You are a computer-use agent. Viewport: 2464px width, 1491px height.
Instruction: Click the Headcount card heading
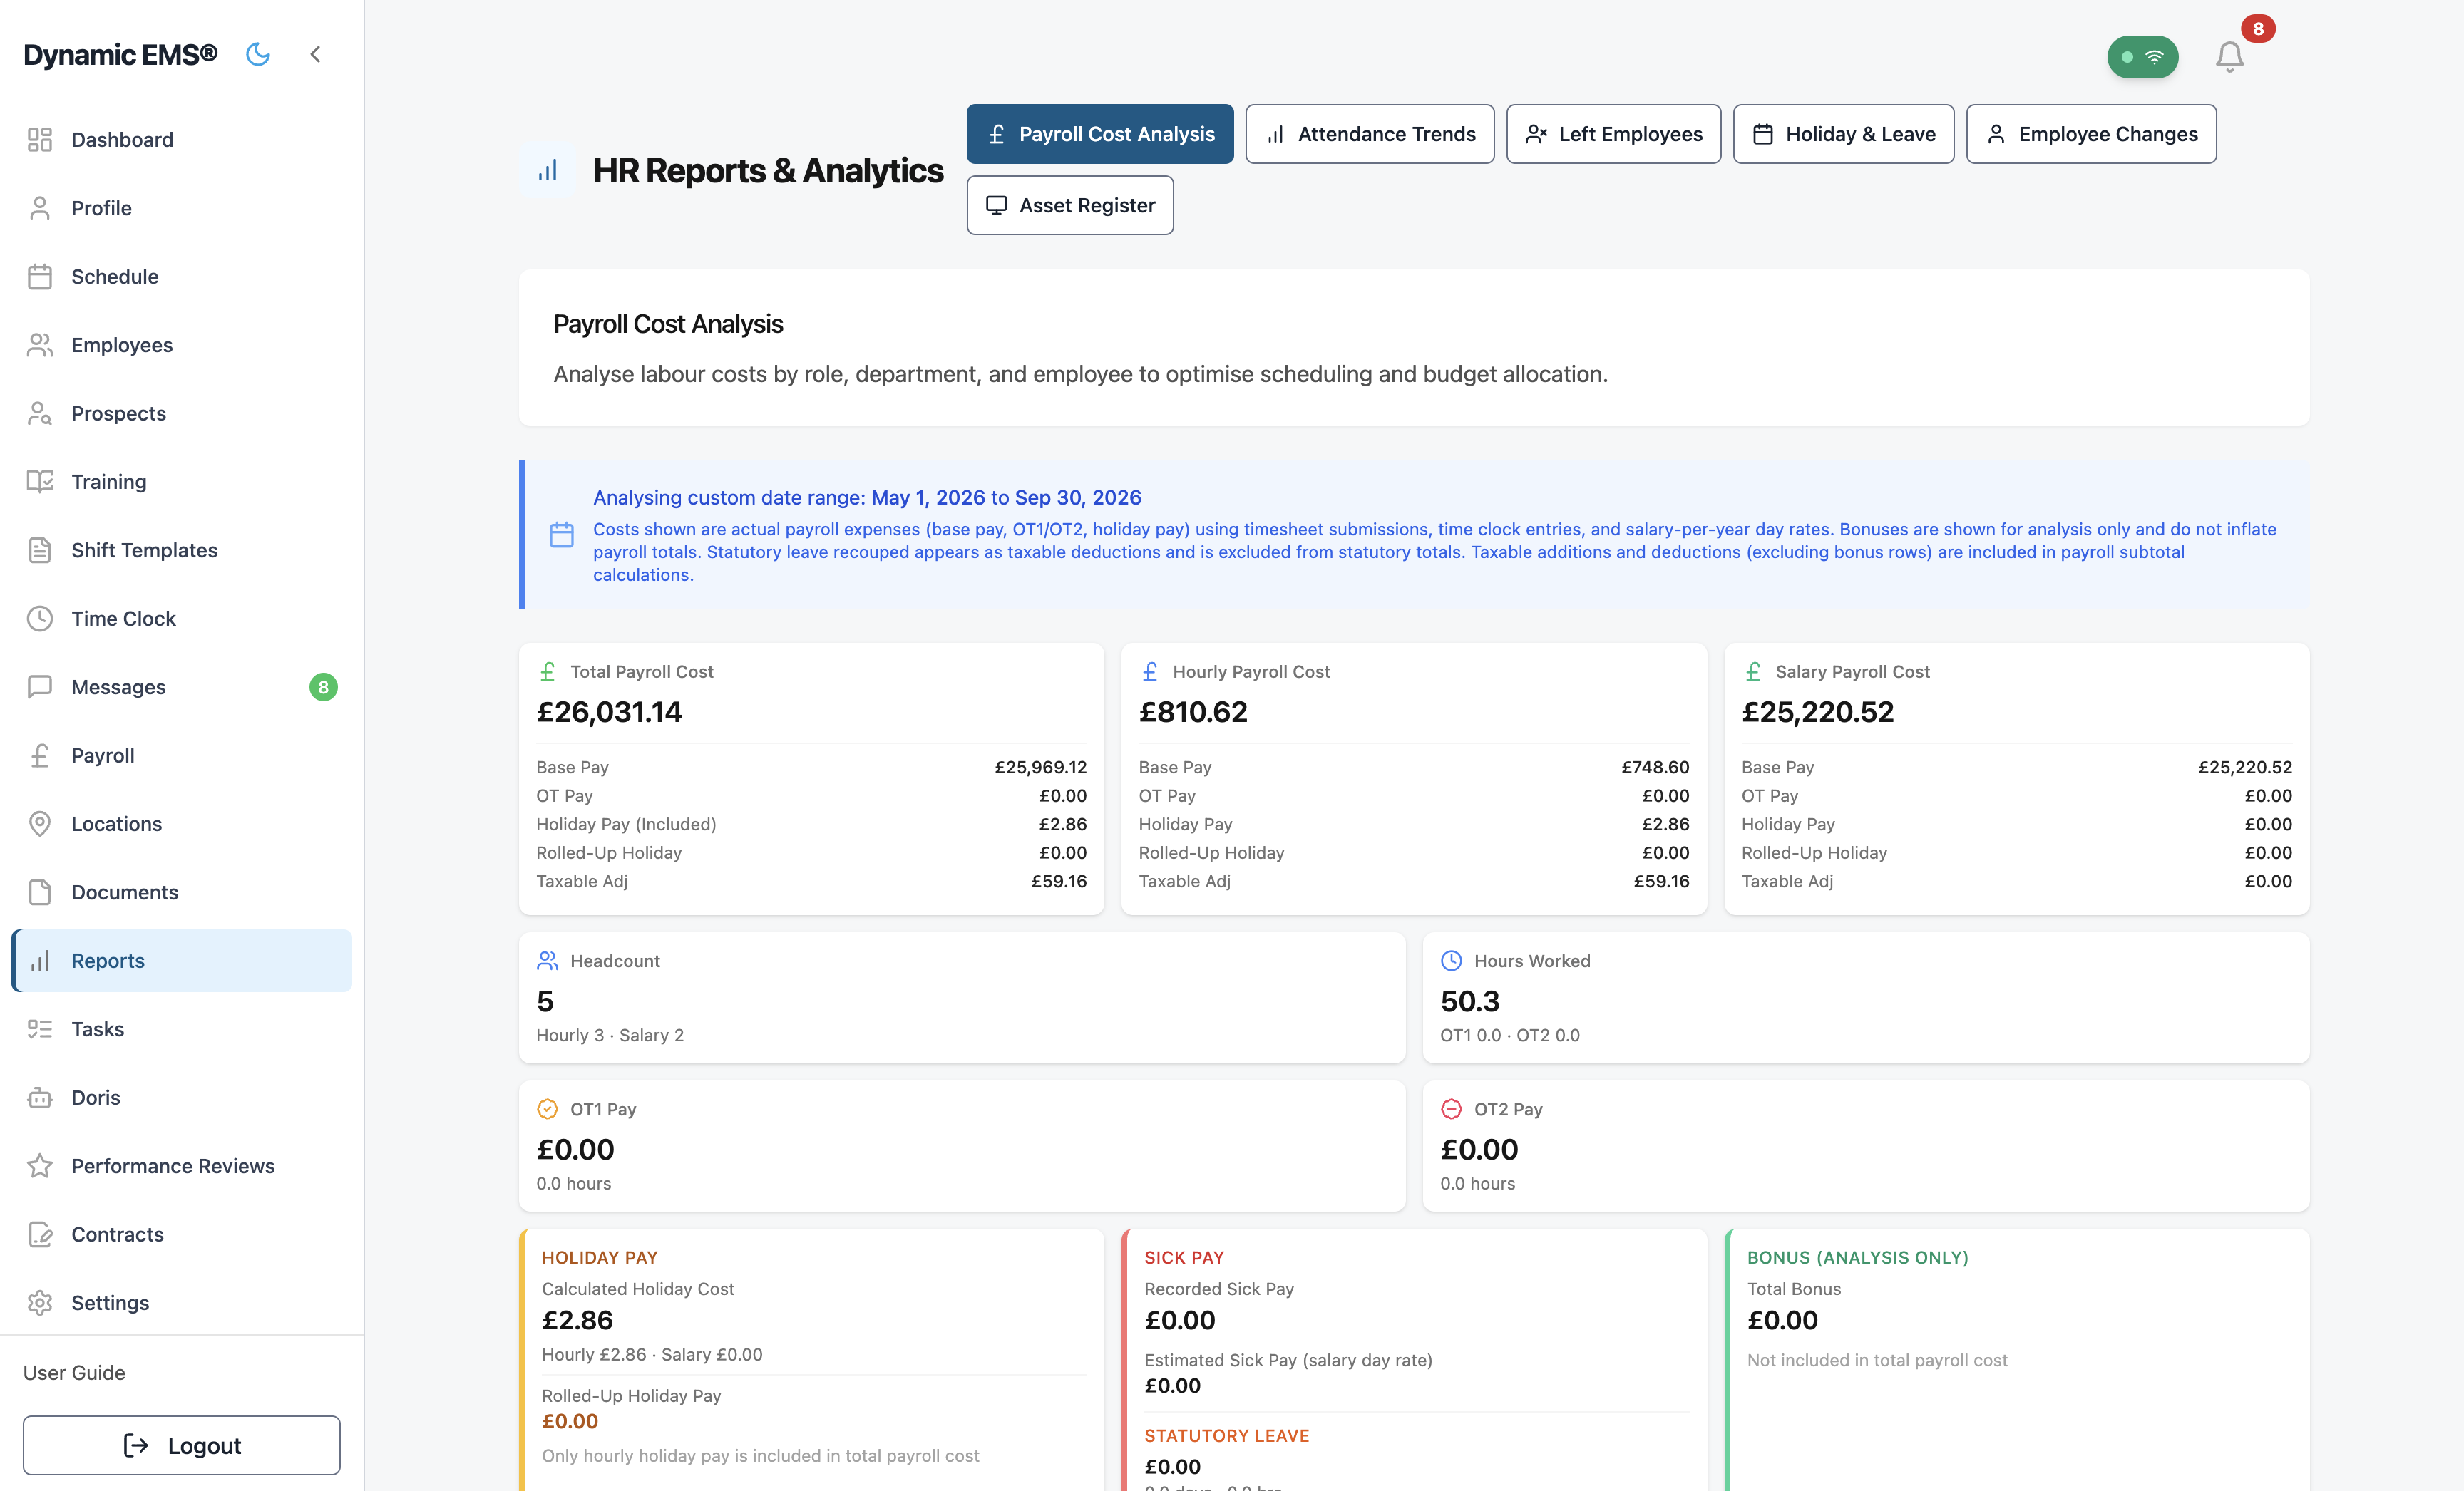coord(615,961)
